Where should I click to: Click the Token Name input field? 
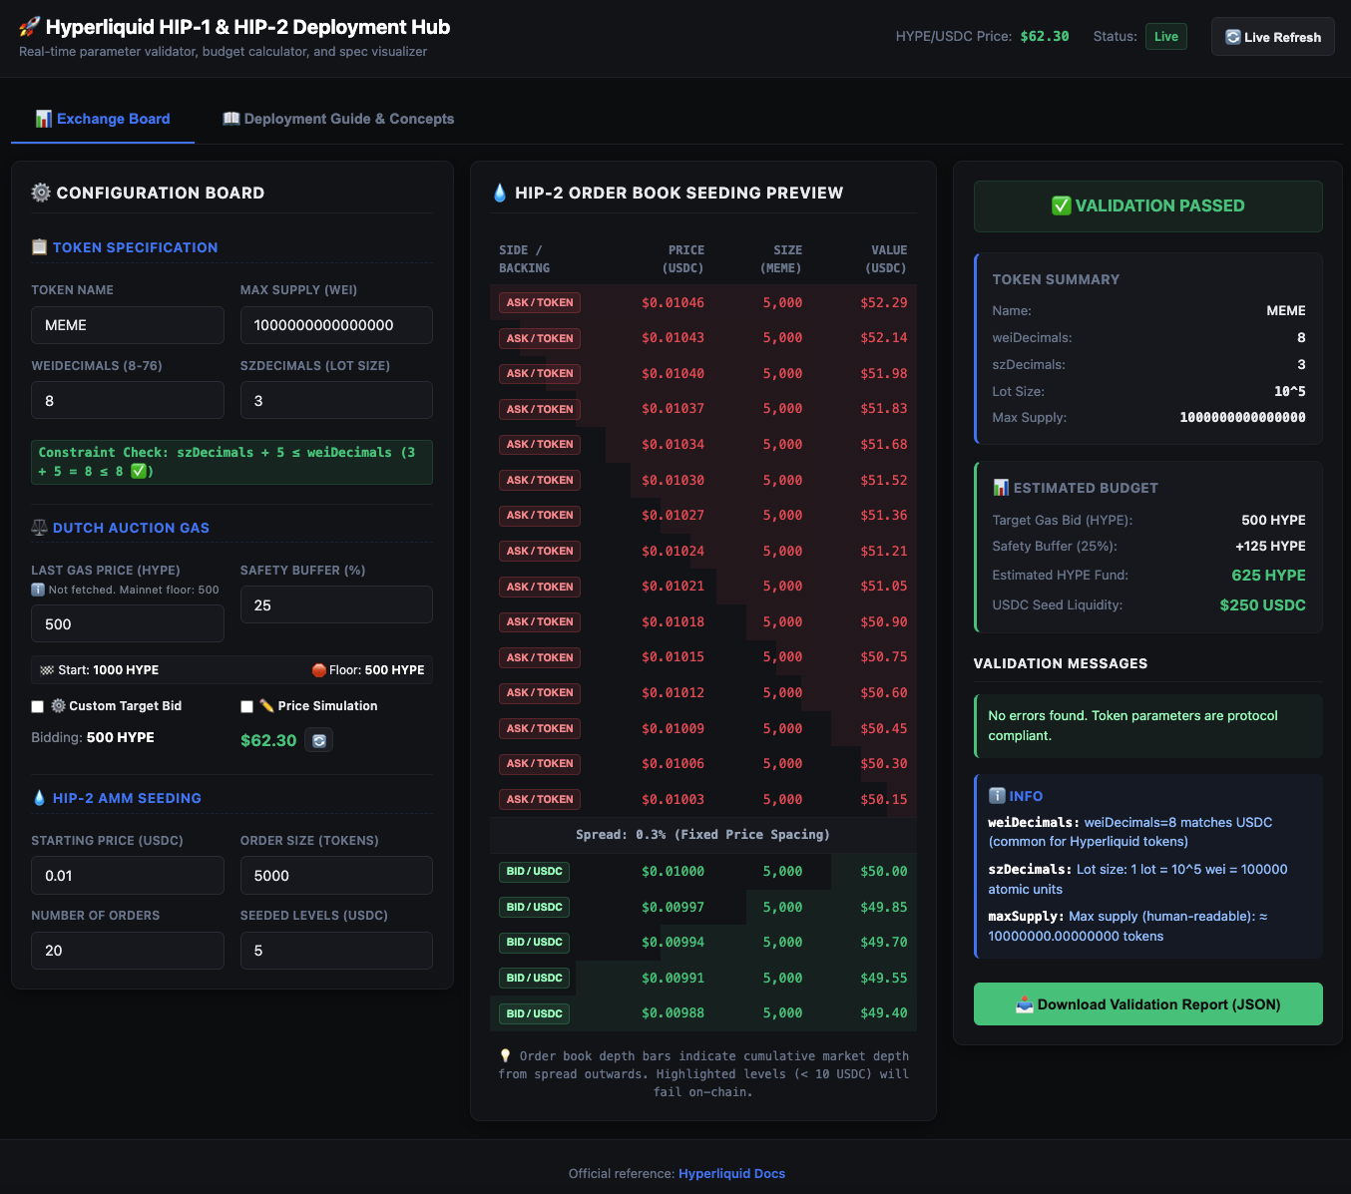point(128,325)
